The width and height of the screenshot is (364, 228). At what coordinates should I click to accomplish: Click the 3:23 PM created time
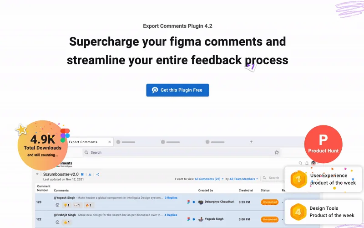click(244, 202)
